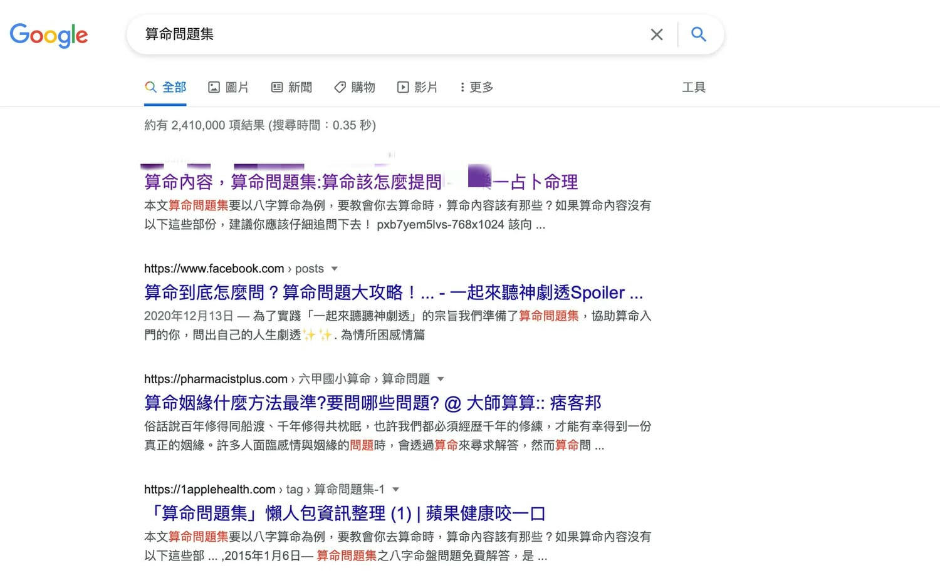
Task: Clear the search box with X icon
Action: point(657,34)
